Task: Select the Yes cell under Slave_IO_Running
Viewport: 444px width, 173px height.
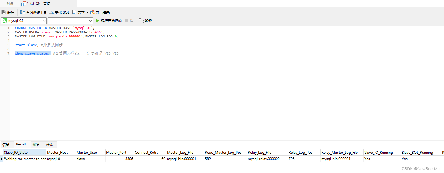Action: pos(382,159)
